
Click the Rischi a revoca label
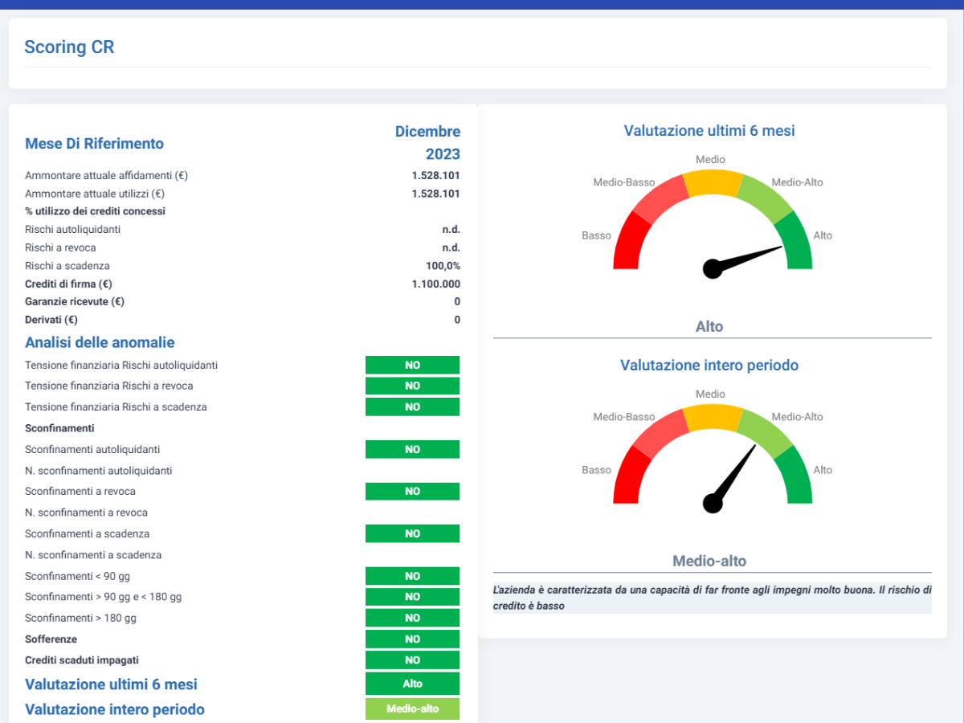(62, 247)
